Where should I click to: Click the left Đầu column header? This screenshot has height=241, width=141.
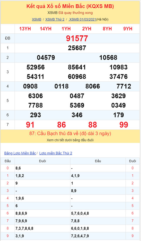point(8,161)
